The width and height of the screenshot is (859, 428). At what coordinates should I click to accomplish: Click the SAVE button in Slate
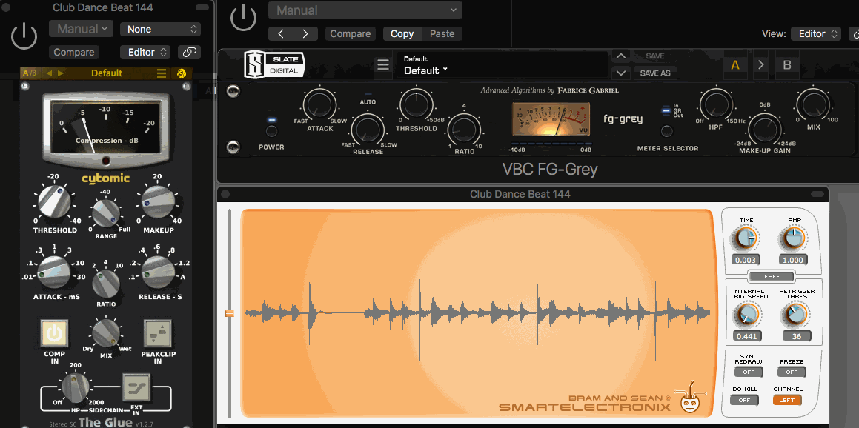coord(655,56)
